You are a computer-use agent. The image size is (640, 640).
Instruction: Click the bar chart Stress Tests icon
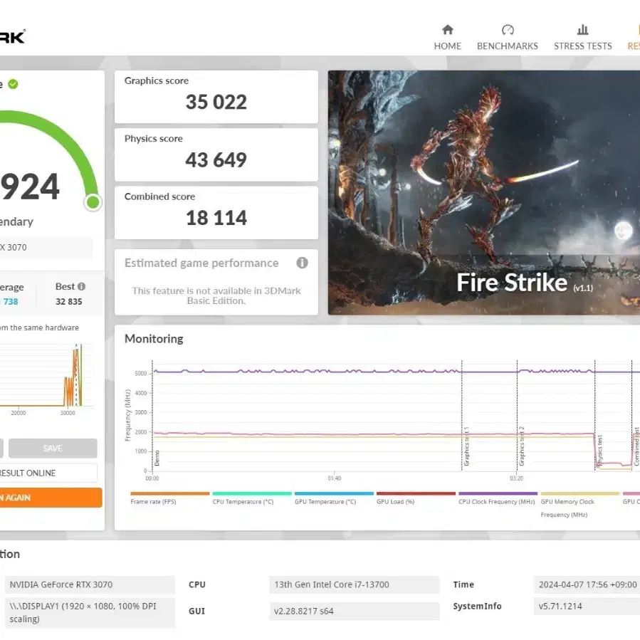tap(582, 30)
